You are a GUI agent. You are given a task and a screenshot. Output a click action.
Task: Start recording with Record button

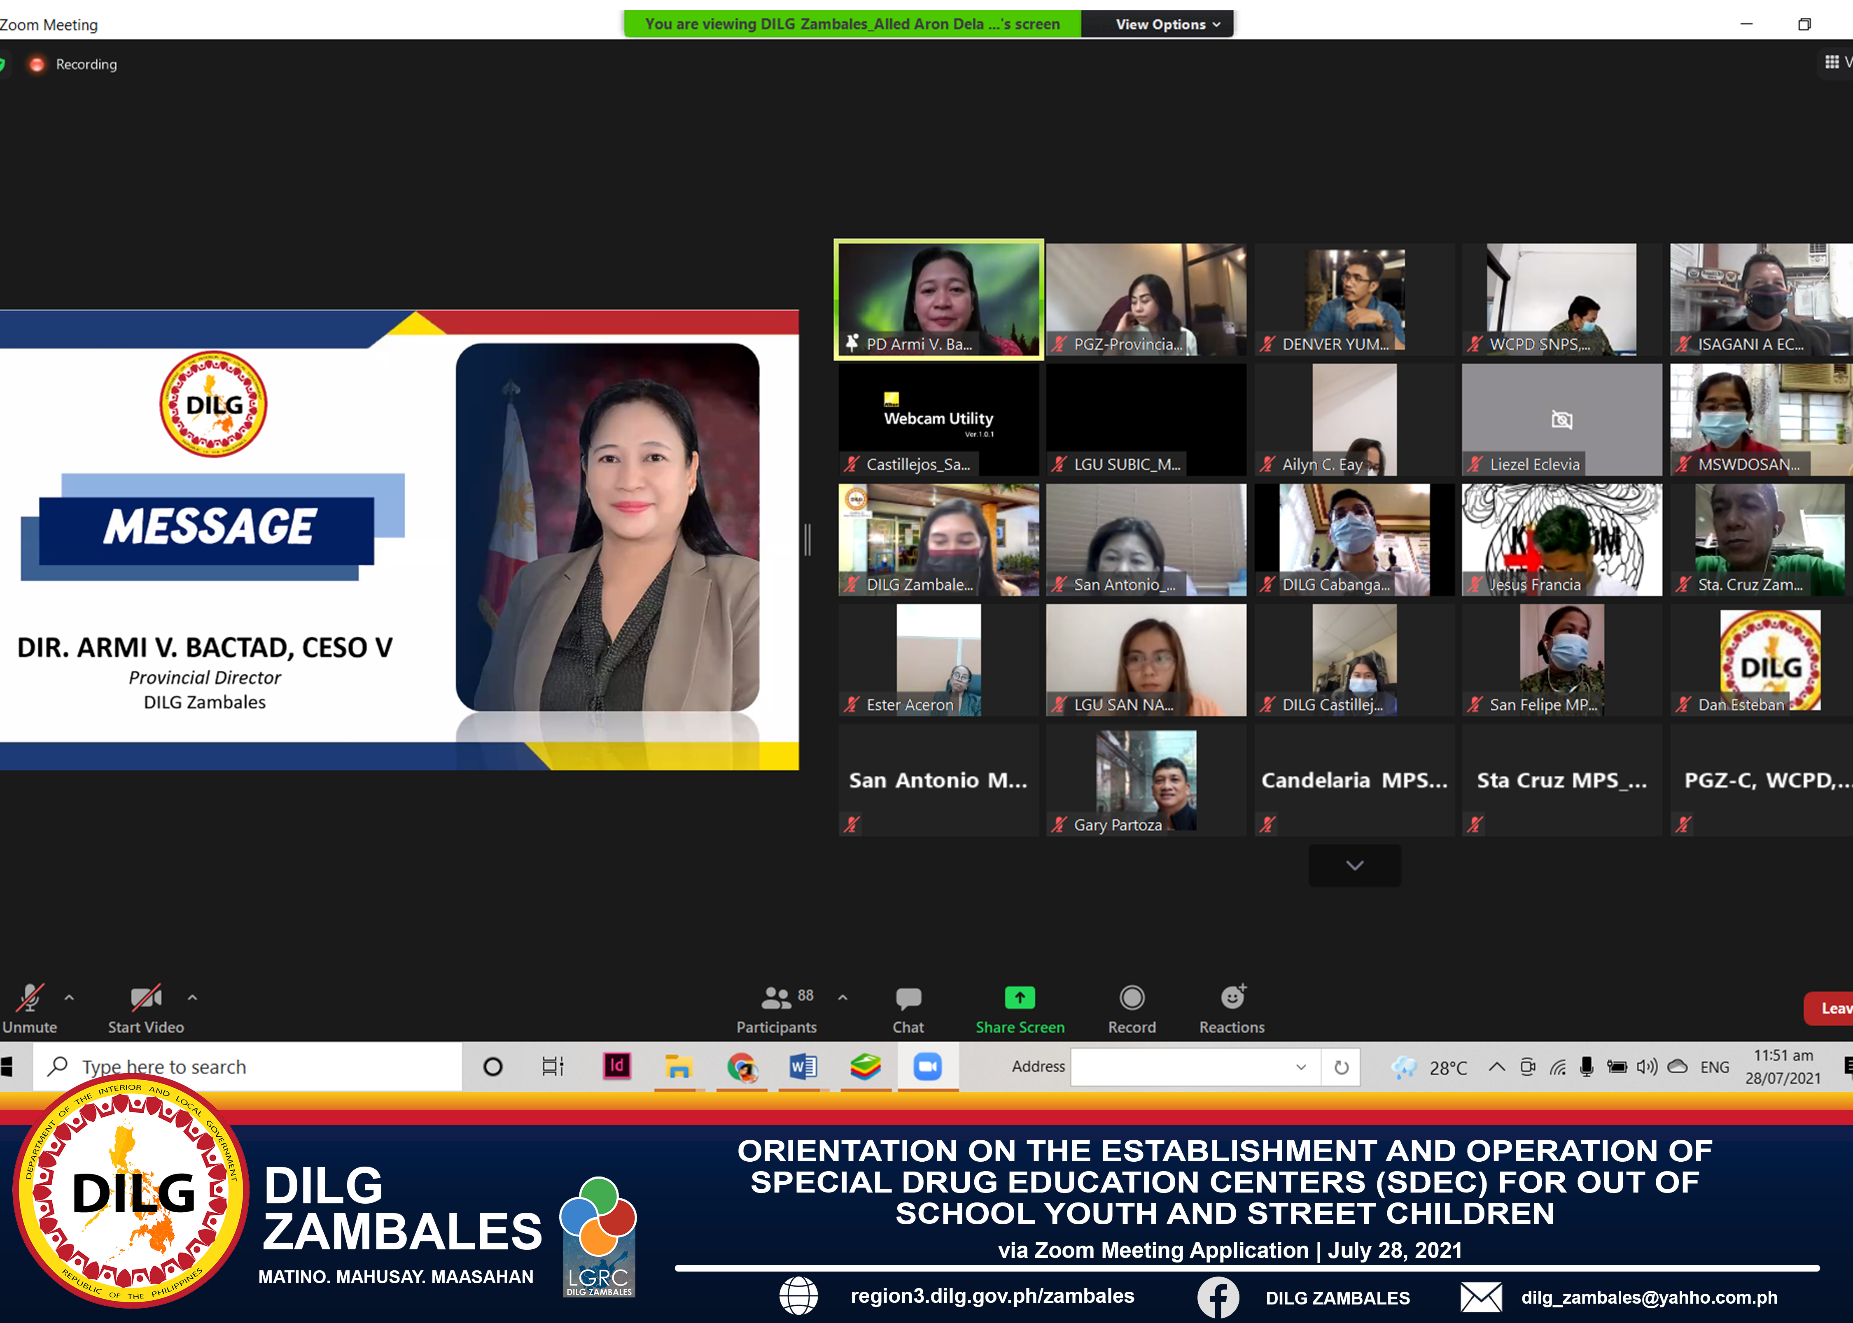[x=1132, y=1009]
